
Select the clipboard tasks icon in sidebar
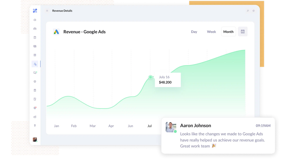click(35, 37)
